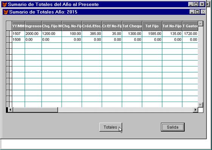Click the horizontal scrollbar thumb
Screen dimensions: 212x150
pyautogui.click(x=36, y=110)
